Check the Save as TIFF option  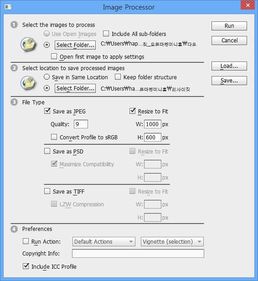coord(47,191)
